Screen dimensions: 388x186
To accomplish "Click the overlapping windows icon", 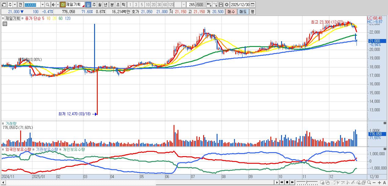I will coord(328,182).
